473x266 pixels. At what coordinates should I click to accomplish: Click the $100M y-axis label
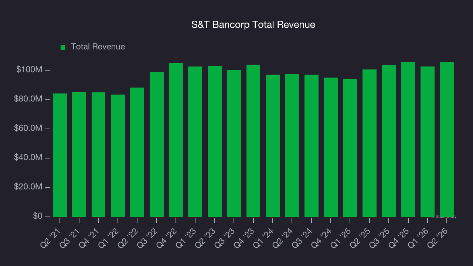pos(29,70)
